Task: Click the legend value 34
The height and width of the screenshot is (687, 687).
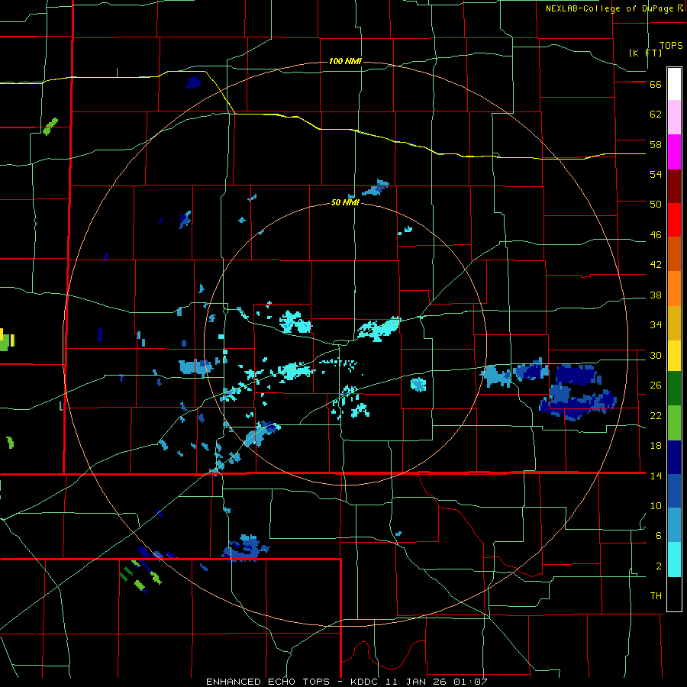Action: [x=656, y=325]
